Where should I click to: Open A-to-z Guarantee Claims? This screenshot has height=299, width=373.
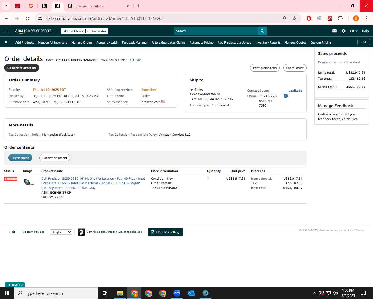click(168, 42)
